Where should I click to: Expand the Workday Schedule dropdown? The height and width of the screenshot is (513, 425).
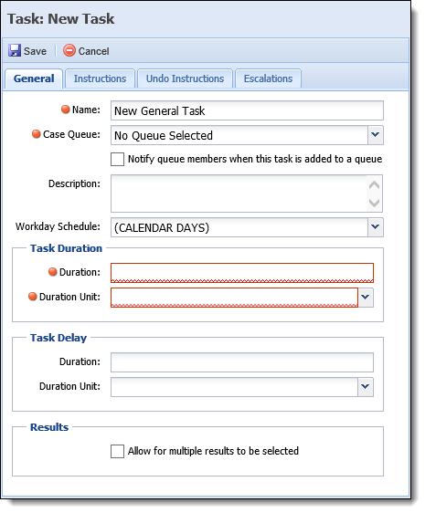(x=376, y=227)
